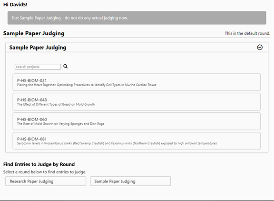
Task: Click the Hi David5! greeting text
Action: point(15,5)
